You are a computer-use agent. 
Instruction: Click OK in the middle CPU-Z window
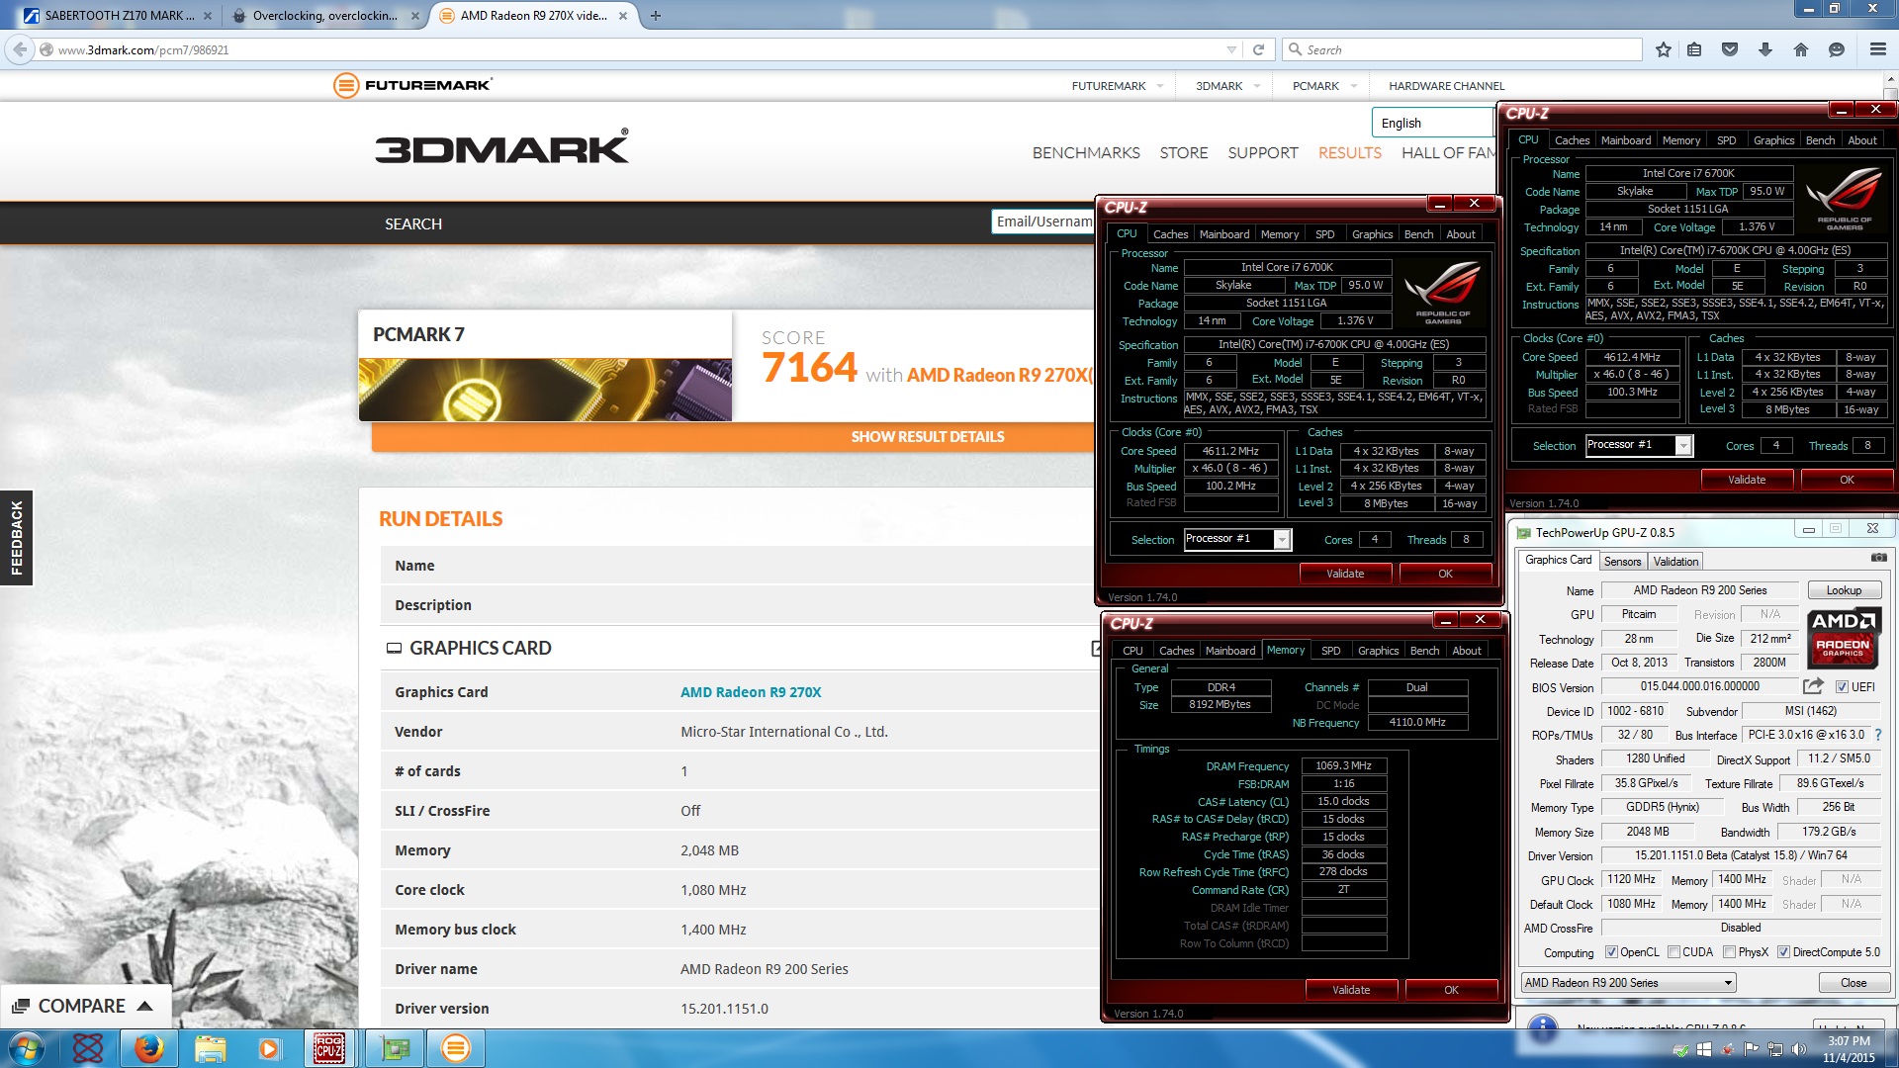click(x=1445, y=574)
